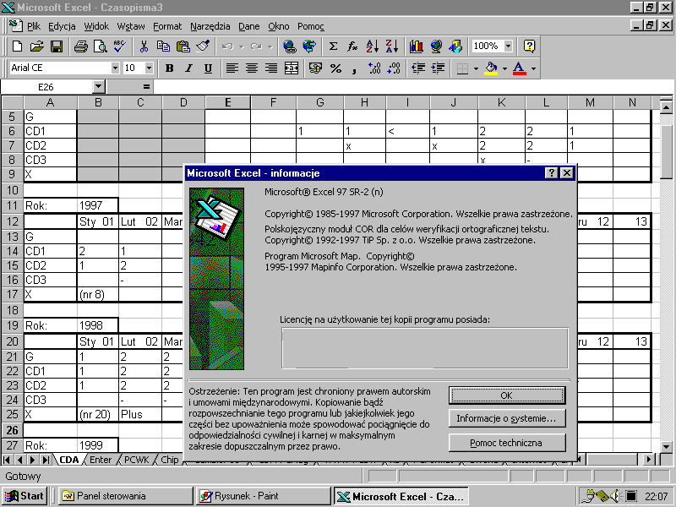Screen dimensions: 676x507
Task: Launch the Chart Wizard icon
Action: [416, 46]
